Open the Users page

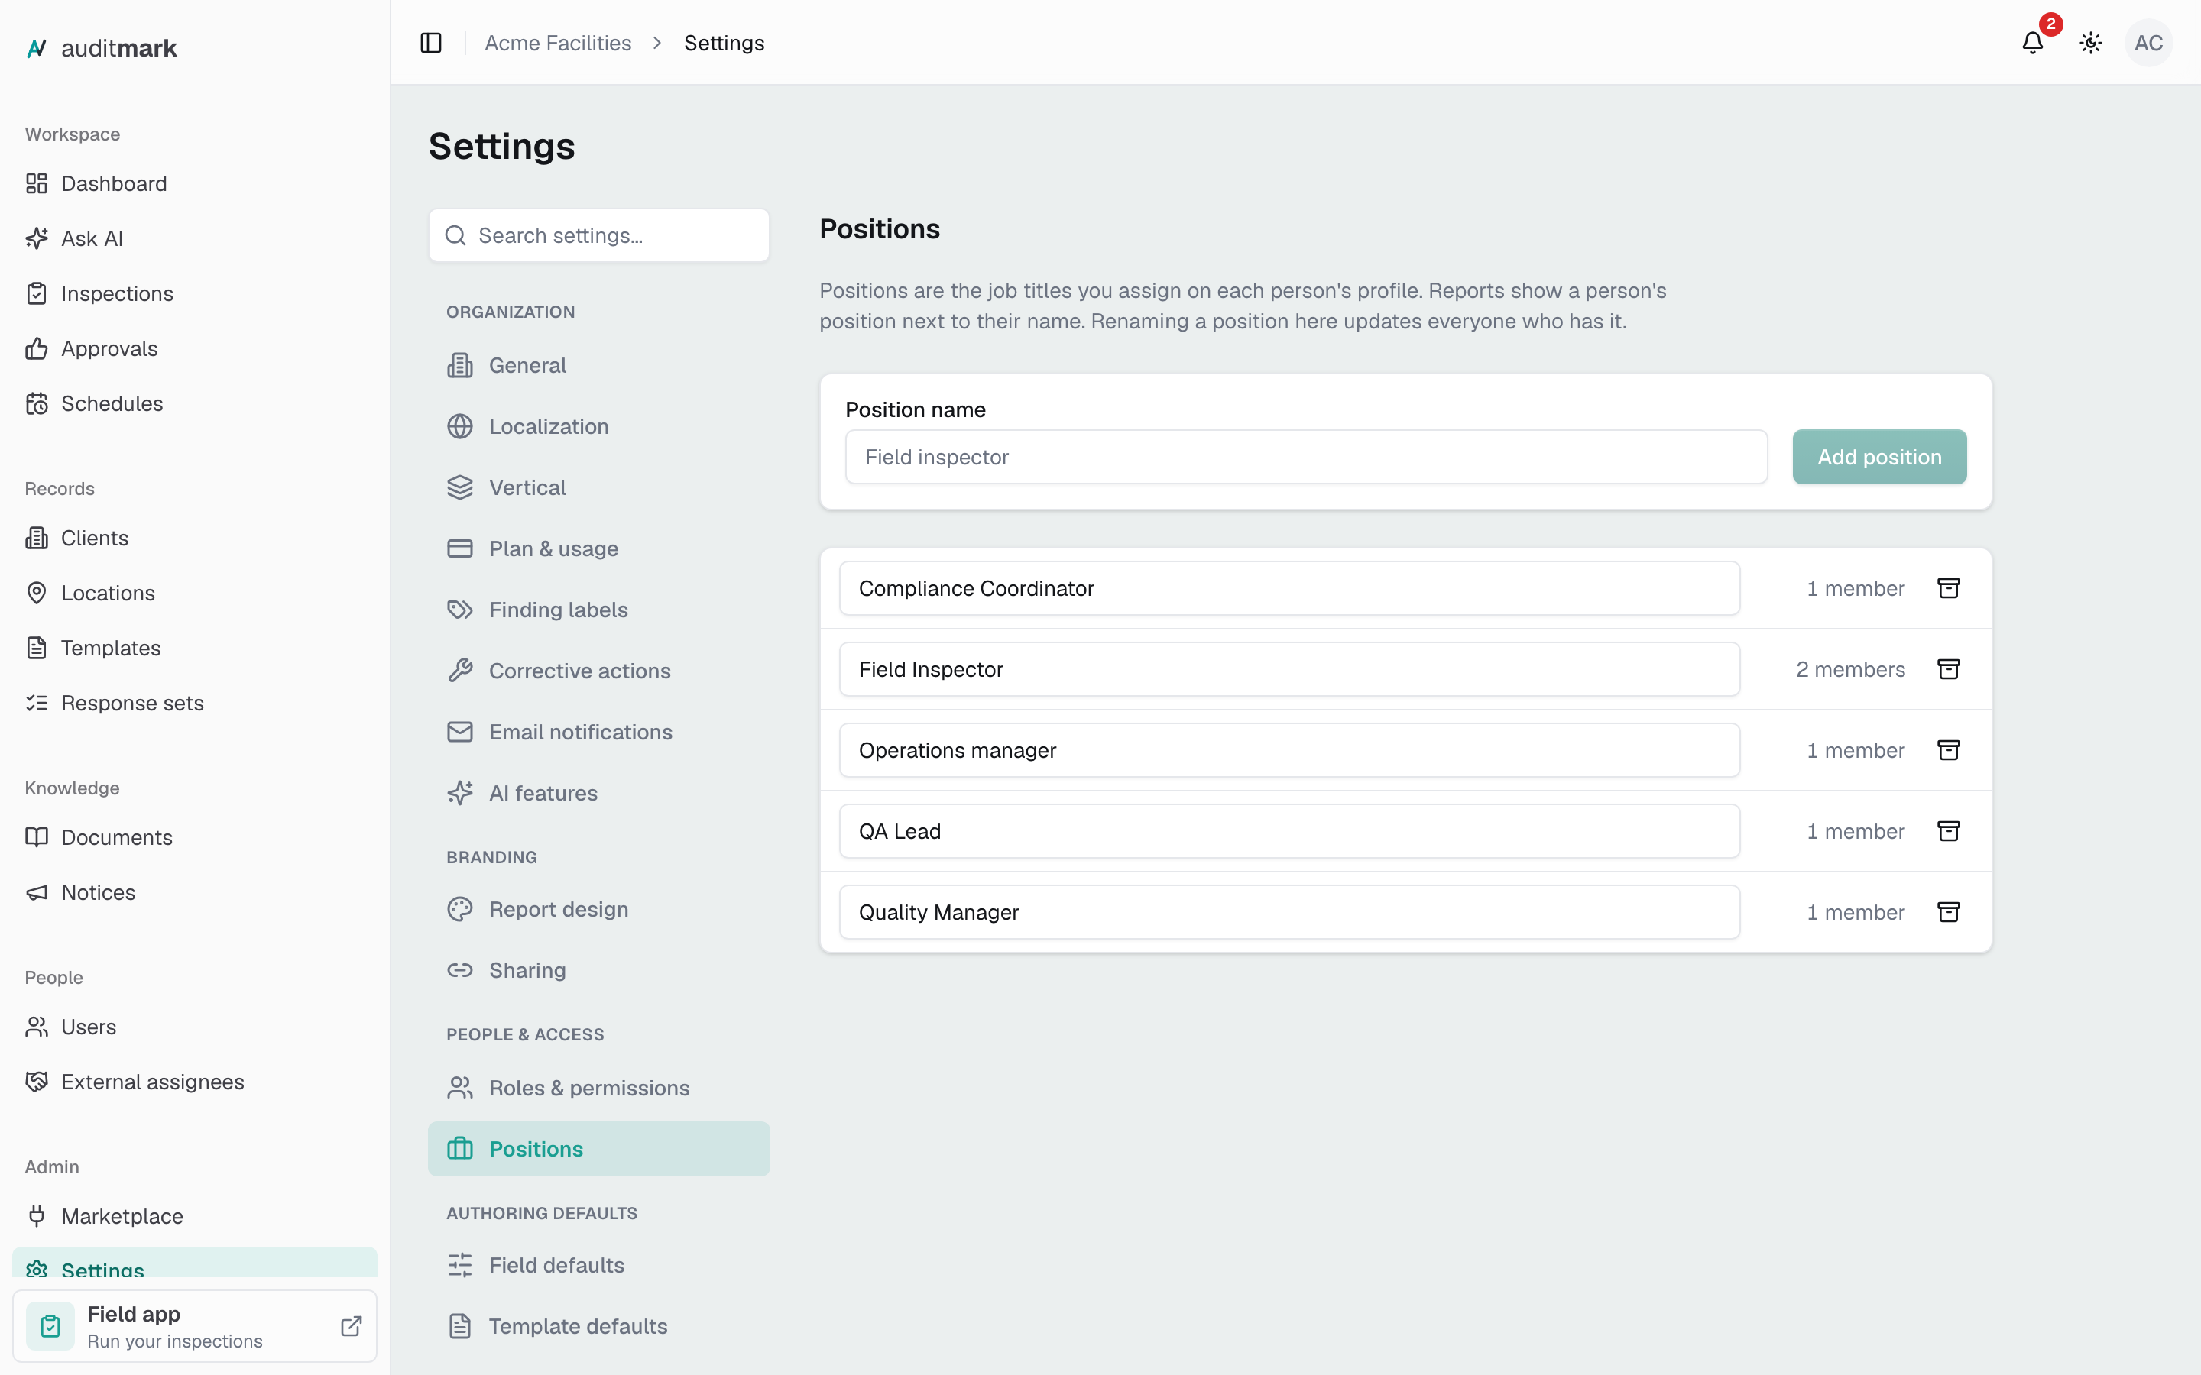195,1027
